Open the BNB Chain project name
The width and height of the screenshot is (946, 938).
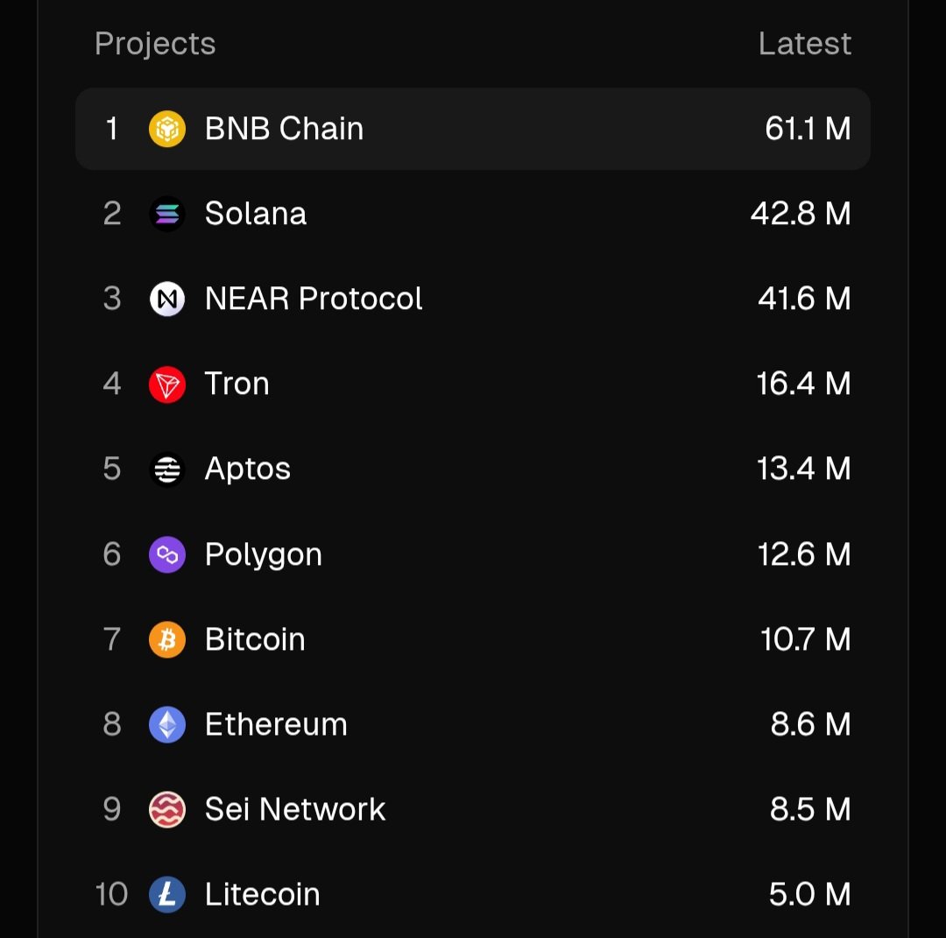[x=284, y=129]
